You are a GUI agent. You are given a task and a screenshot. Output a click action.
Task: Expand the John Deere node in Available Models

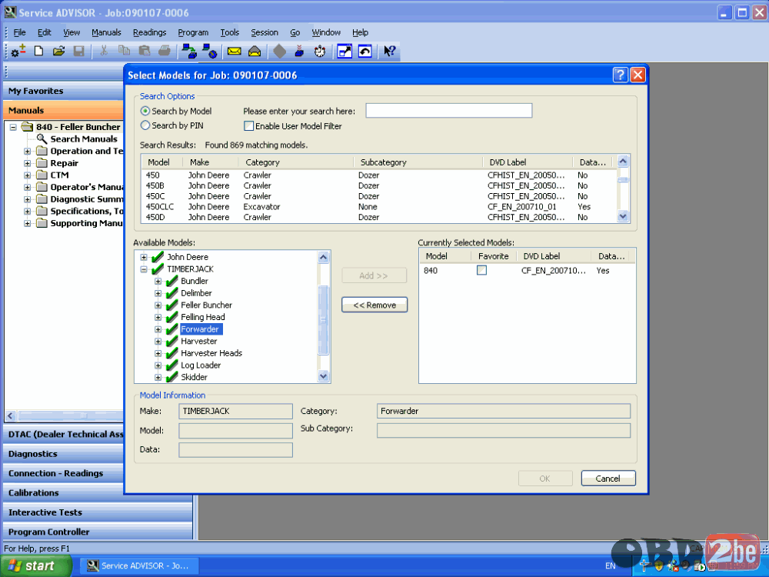point(144,257)
